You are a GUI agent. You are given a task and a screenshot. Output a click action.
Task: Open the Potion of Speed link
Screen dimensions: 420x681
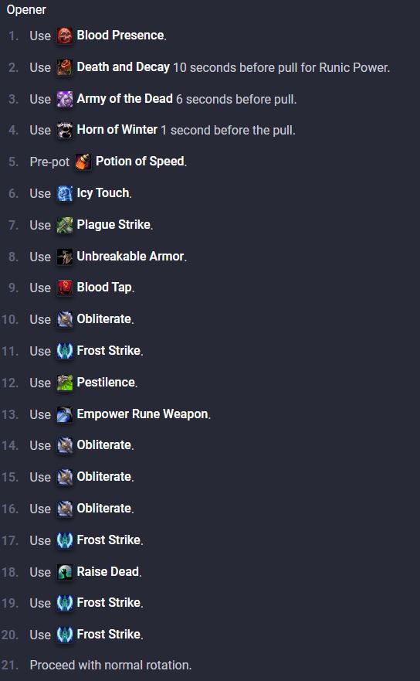tap(140, 161)
